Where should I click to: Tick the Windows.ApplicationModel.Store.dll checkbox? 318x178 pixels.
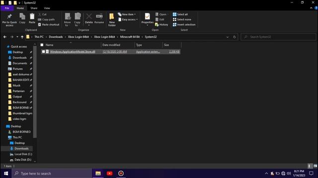[43, 51]
